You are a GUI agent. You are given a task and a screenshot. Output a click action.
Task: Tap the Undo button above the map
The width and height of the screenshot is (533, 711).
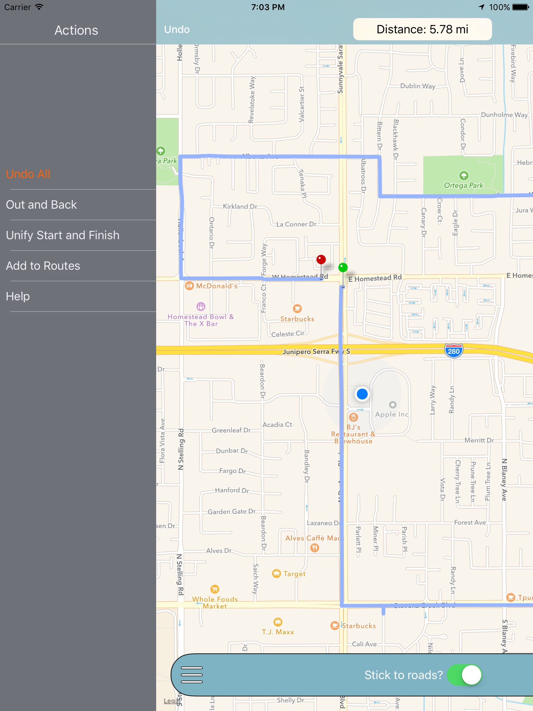(x=177, y=30)
